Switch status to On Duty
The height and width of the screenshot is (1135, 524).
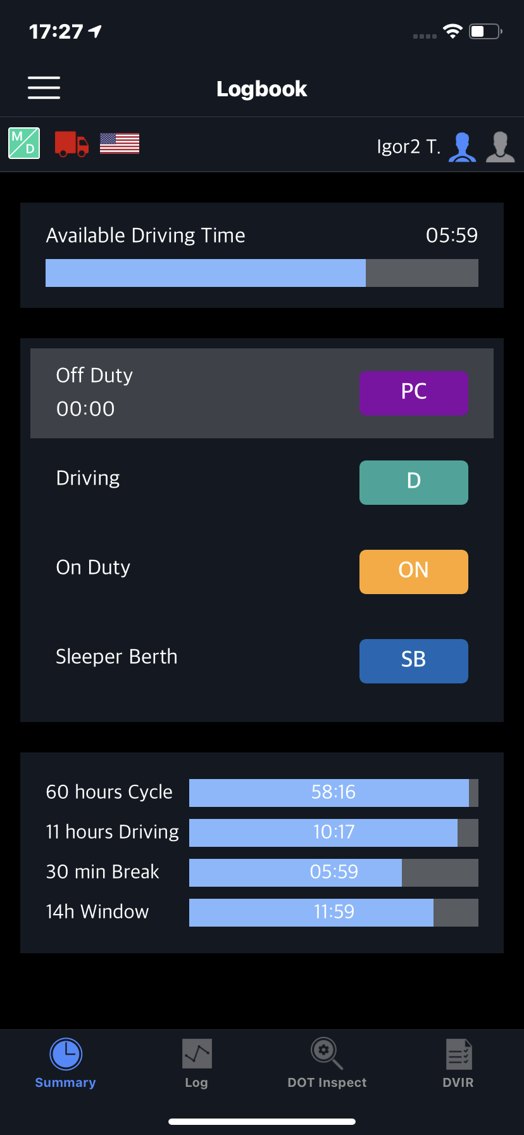[413, 571]
